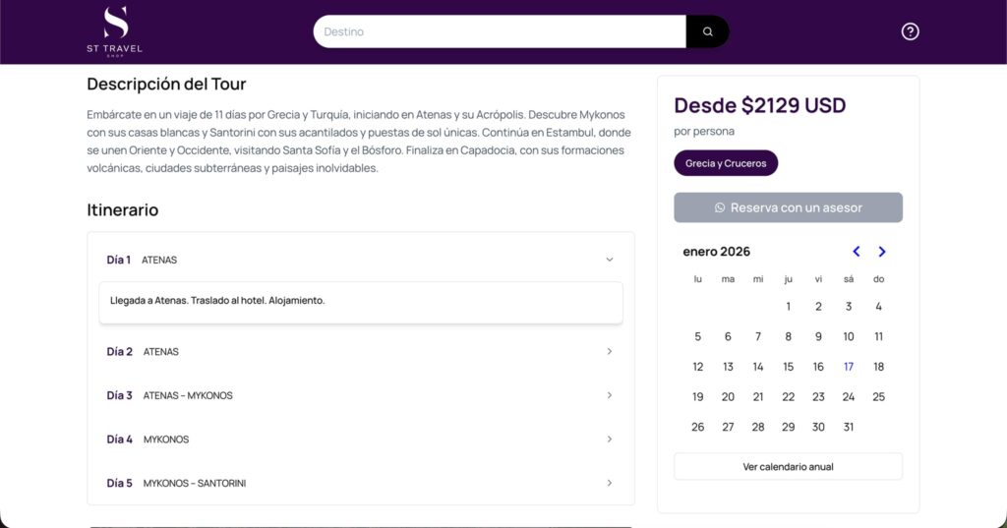Open Ver calendario anual
The image size is (1007, 528).
pos(788,466)
